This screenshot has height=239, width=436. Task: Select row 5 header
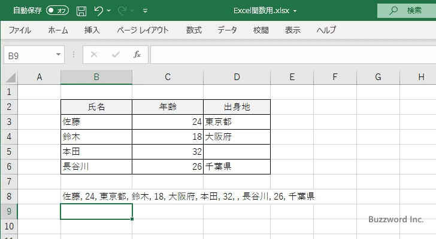[x=9, y=152]
